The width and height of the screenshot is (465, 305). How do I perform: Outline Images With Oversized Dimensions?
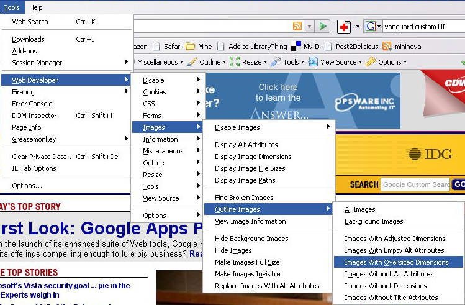click(399, 262)
